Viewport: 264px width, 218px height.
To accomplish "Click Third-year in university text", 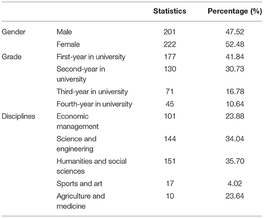I will 92,92.
